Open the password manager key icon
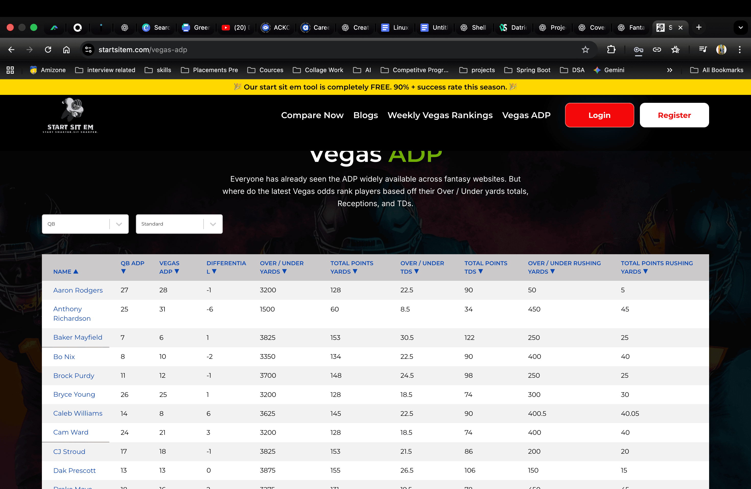The image size is (751, 489). coord(638,50)
